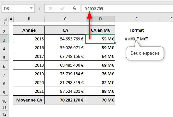Click cell with 59 026 071 €
This screenshot has height=117, width=173.
pos(65,48)
